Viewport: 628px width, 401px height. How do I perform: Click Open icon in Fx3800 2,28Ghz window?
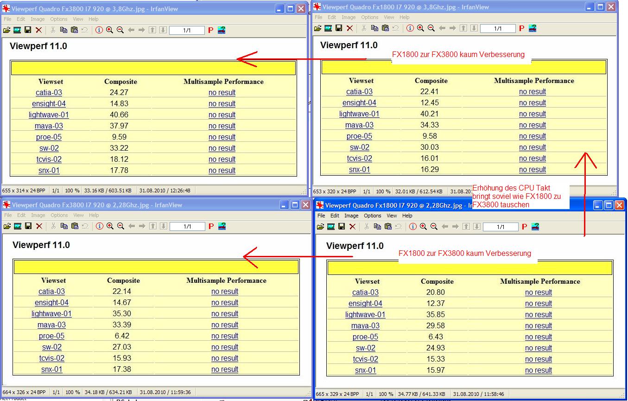(7, 226)
